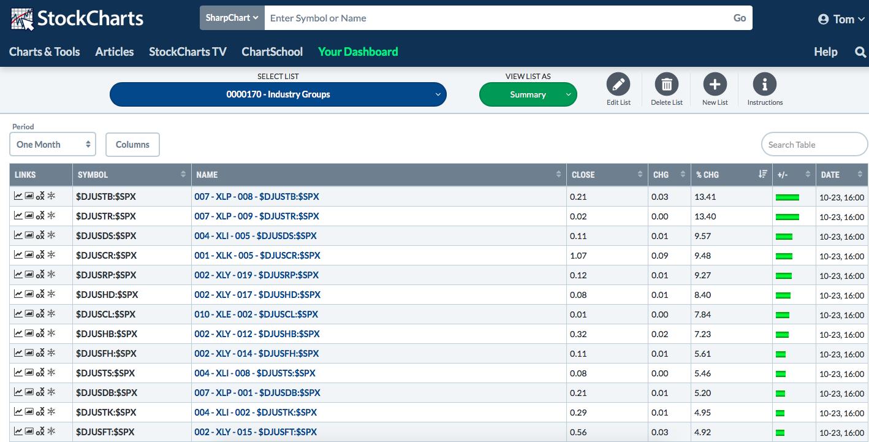Click green change bar in $DJUSTB:$SPX row
Viewport: 869px width, 442px height.
tap(787, 197)
